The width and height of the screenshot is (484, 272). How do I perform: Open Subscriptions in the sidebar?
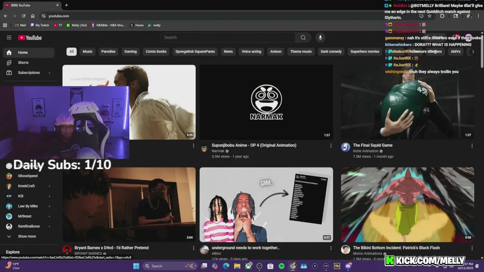[x=29, y=73]
